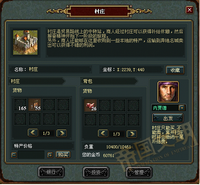The width and height of the screenshot is (200, 185).
Task: Select the village goods slot showing 165
Action: [20, 105]
